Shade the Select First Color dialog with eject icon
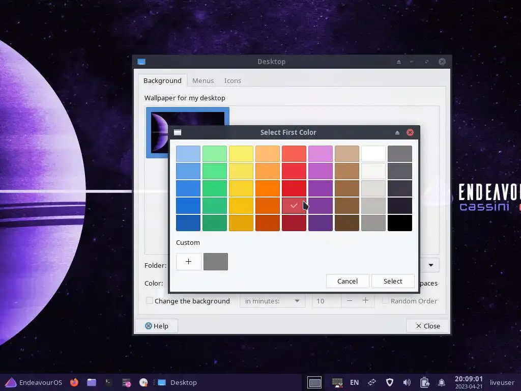The image size is (521, 391). click(397, 132)
